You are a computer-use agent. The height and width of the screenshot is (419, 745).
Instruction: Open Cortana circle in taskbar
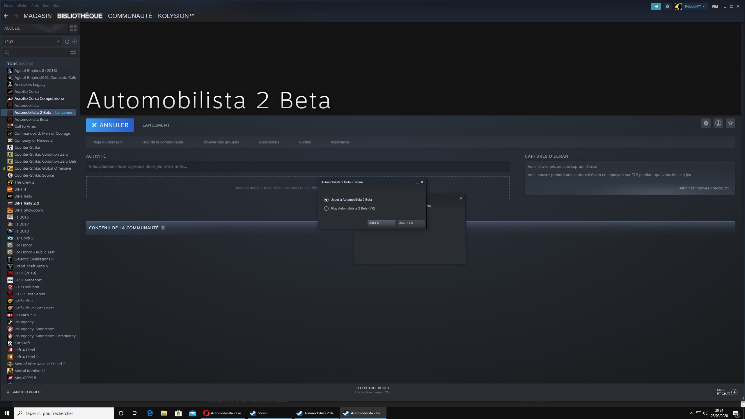(121, 413)
